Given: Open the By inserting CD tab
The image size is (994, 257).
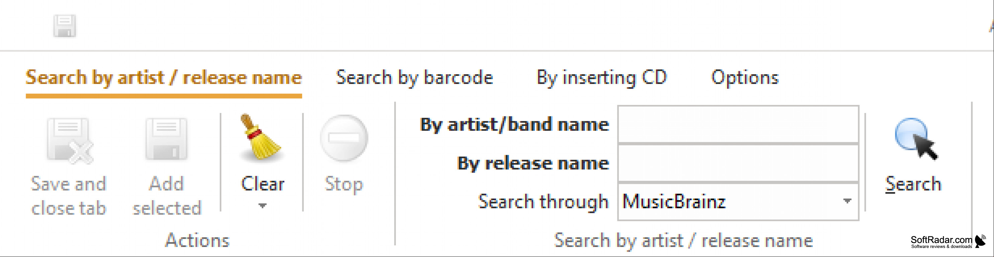Looking at the screenshot, I should click(x=602, y=78).
